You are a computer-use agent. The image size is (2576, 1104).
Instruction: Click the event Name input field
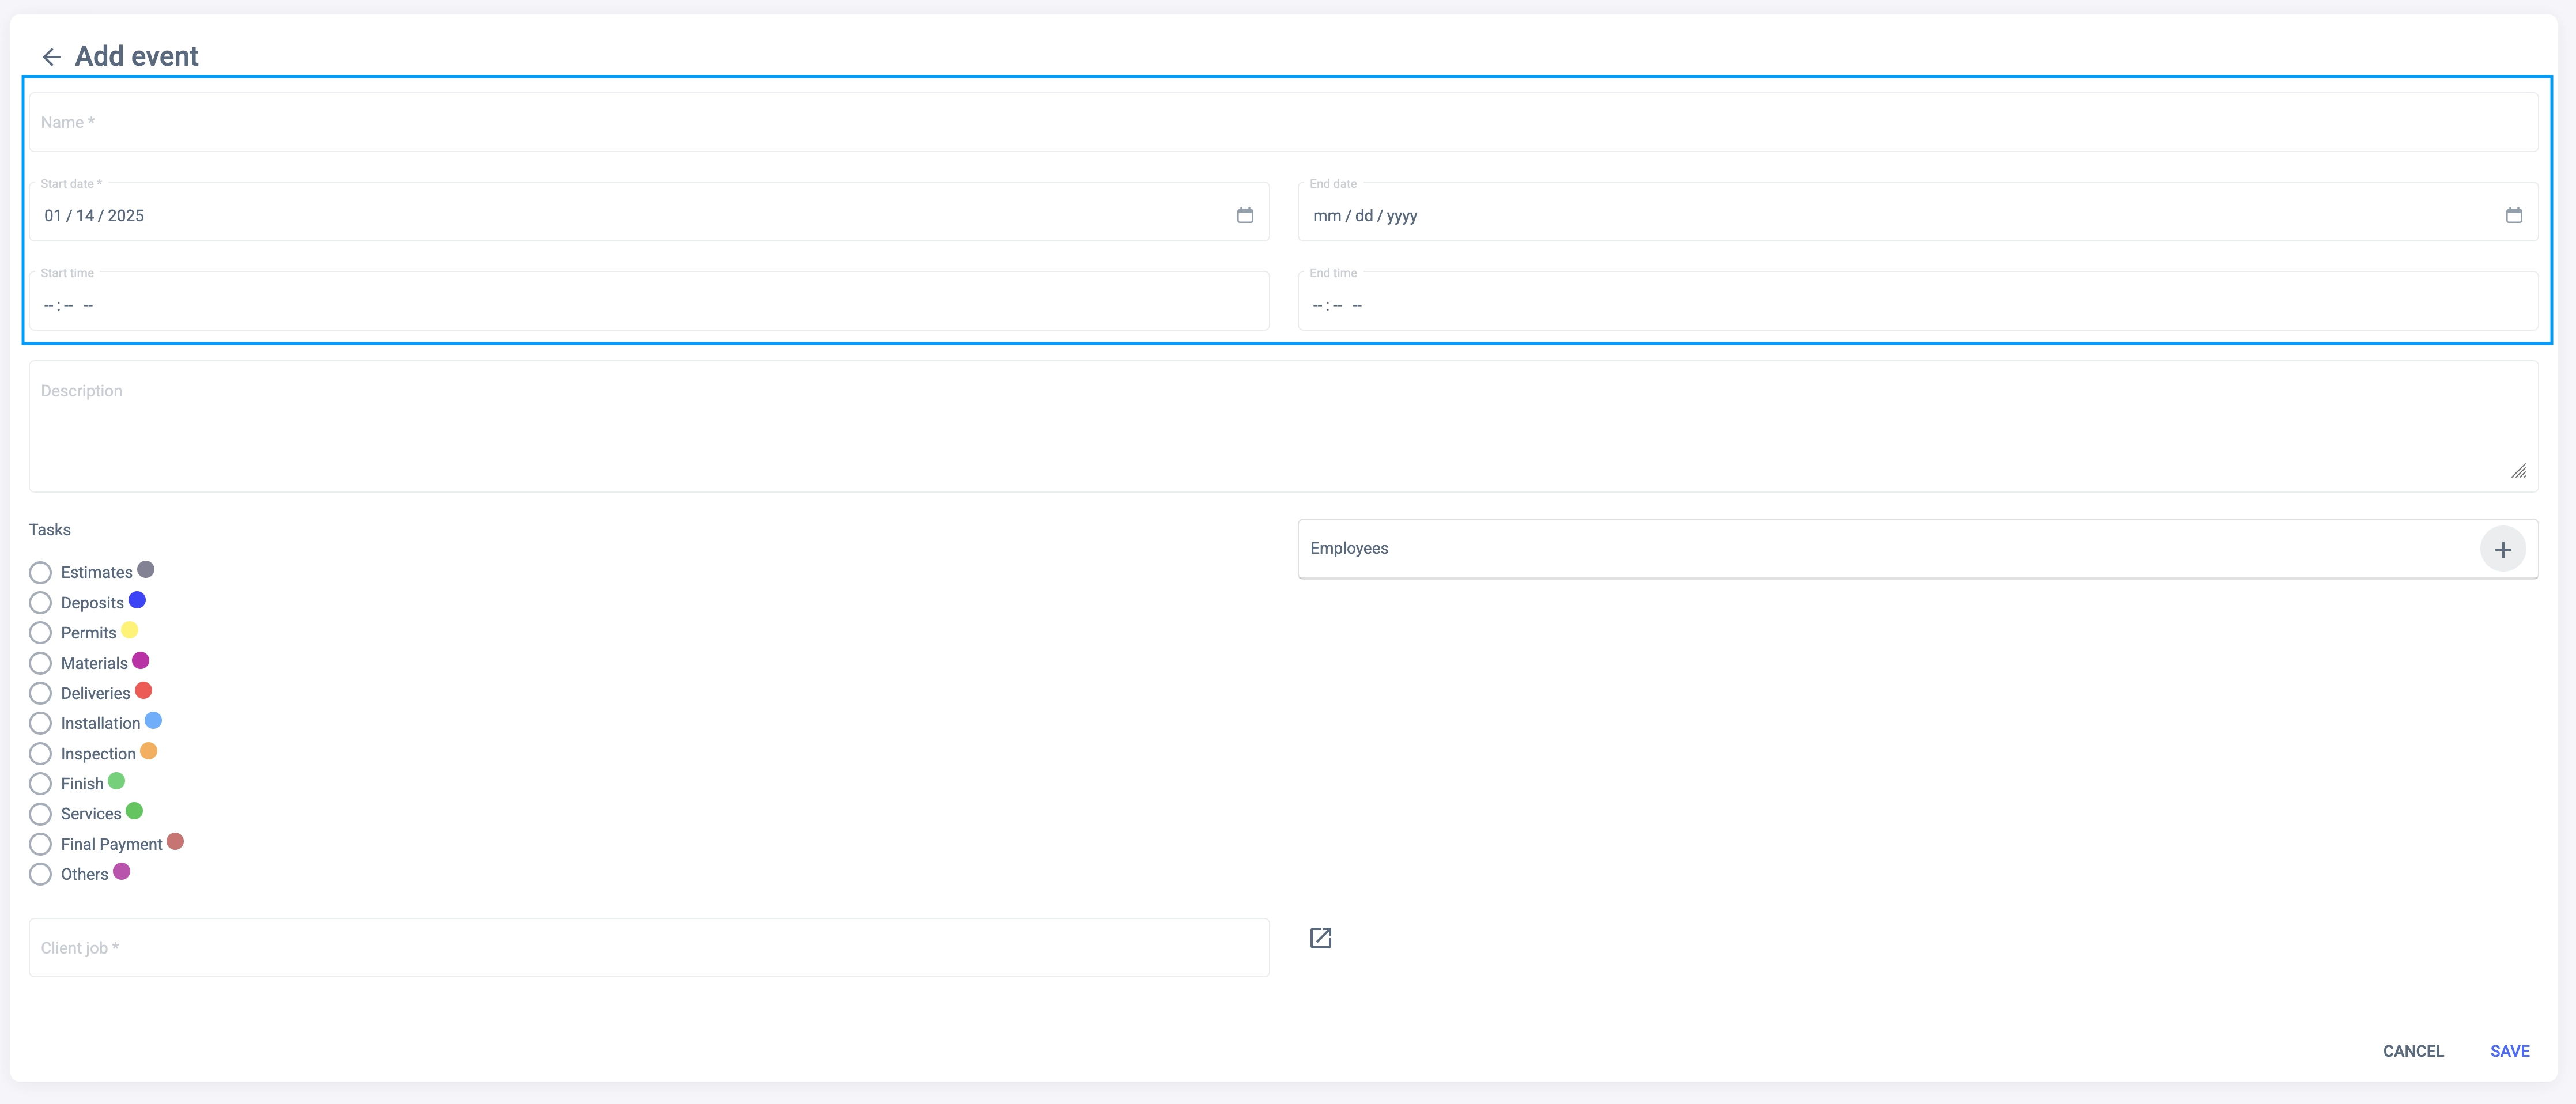pos(1282,123)
